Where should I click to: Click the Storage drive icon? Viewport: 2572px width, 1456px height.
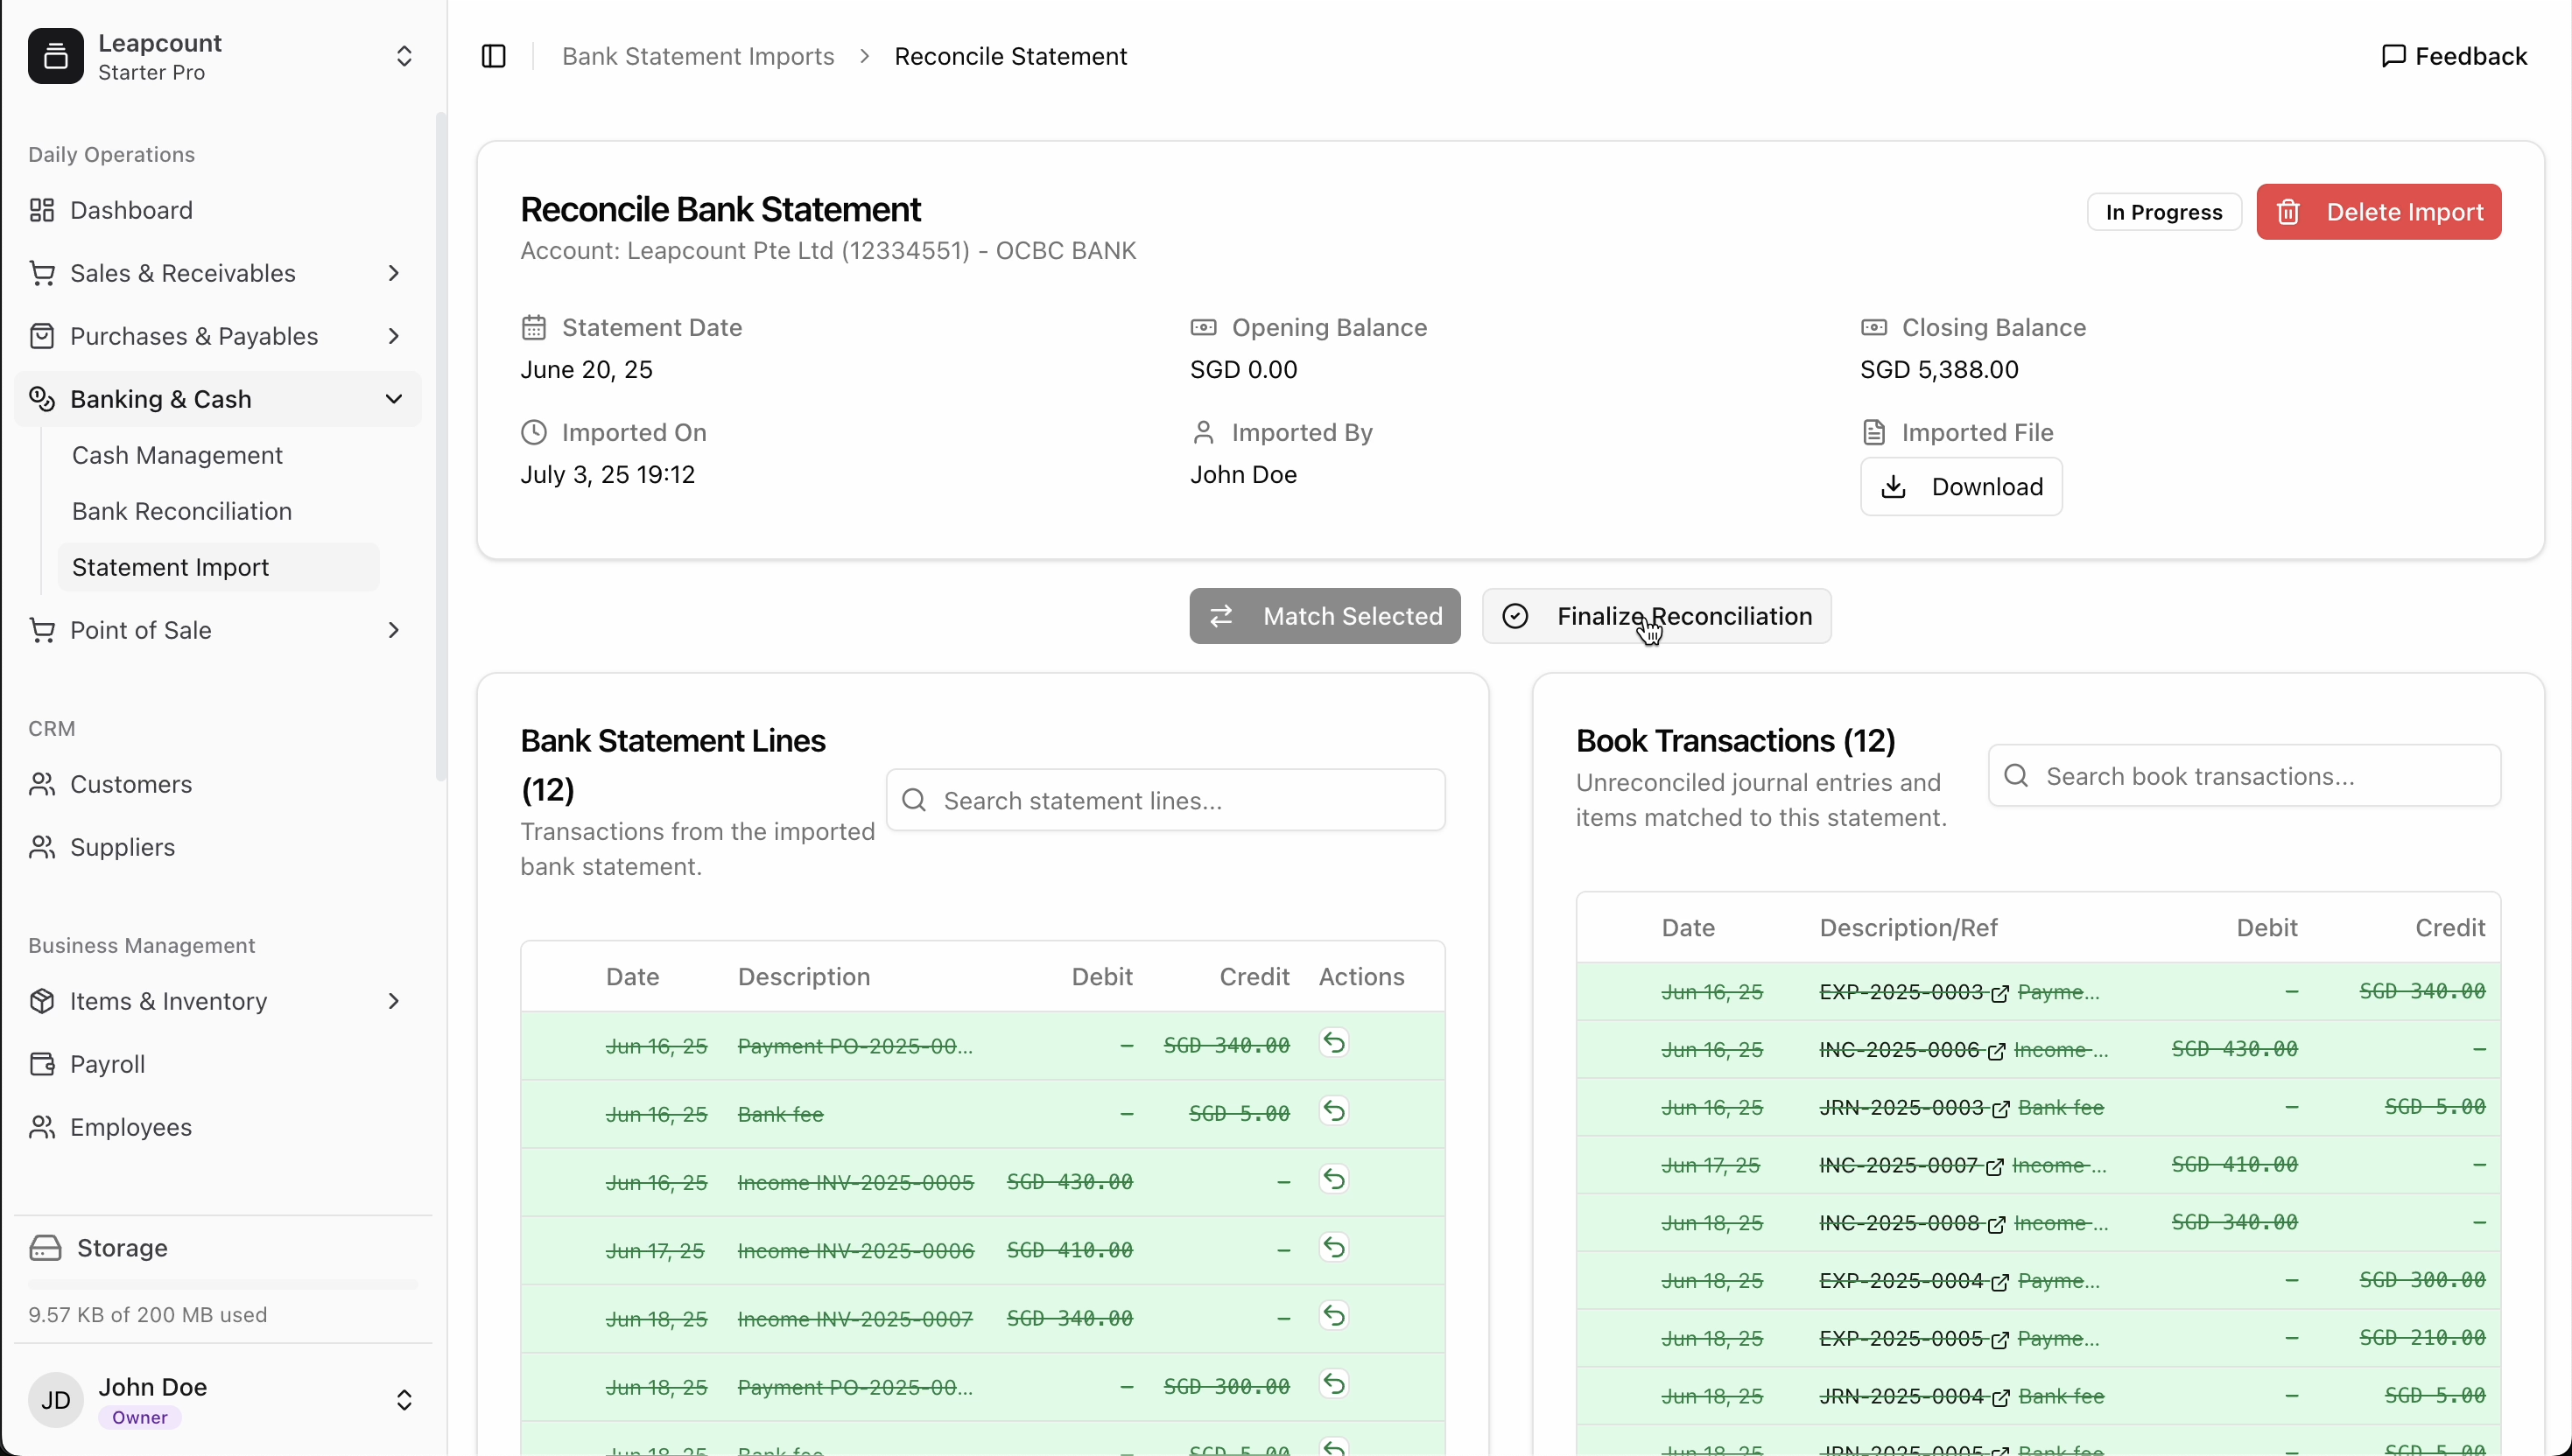click(x=45, y=1248)
